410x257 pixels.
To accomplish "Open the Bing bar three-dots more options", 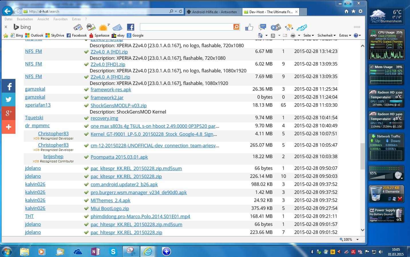I will click(x=357, y=27).
